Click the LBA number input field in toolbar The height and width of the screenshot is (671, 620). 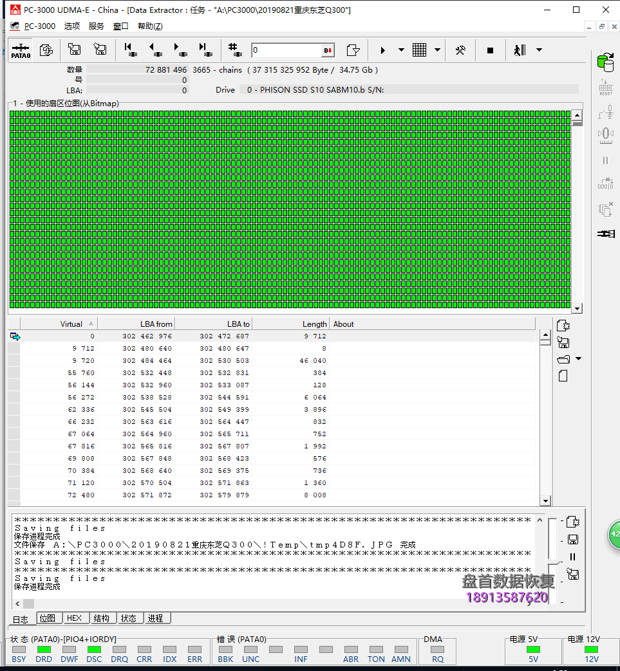(x=287, y=50)
